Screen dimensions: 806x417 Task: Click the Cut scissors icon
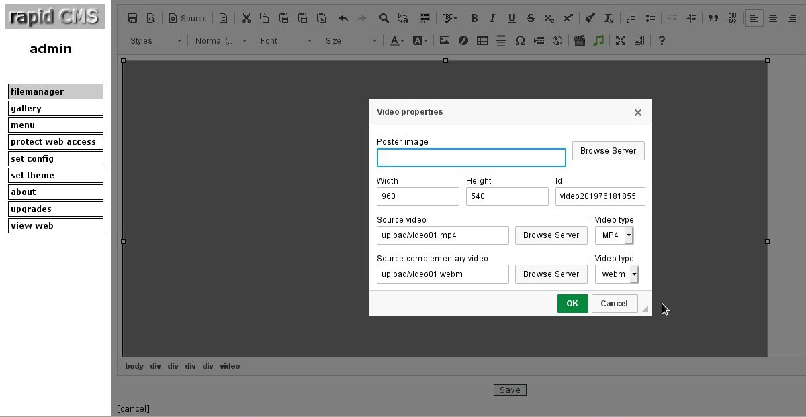(246, 19)
